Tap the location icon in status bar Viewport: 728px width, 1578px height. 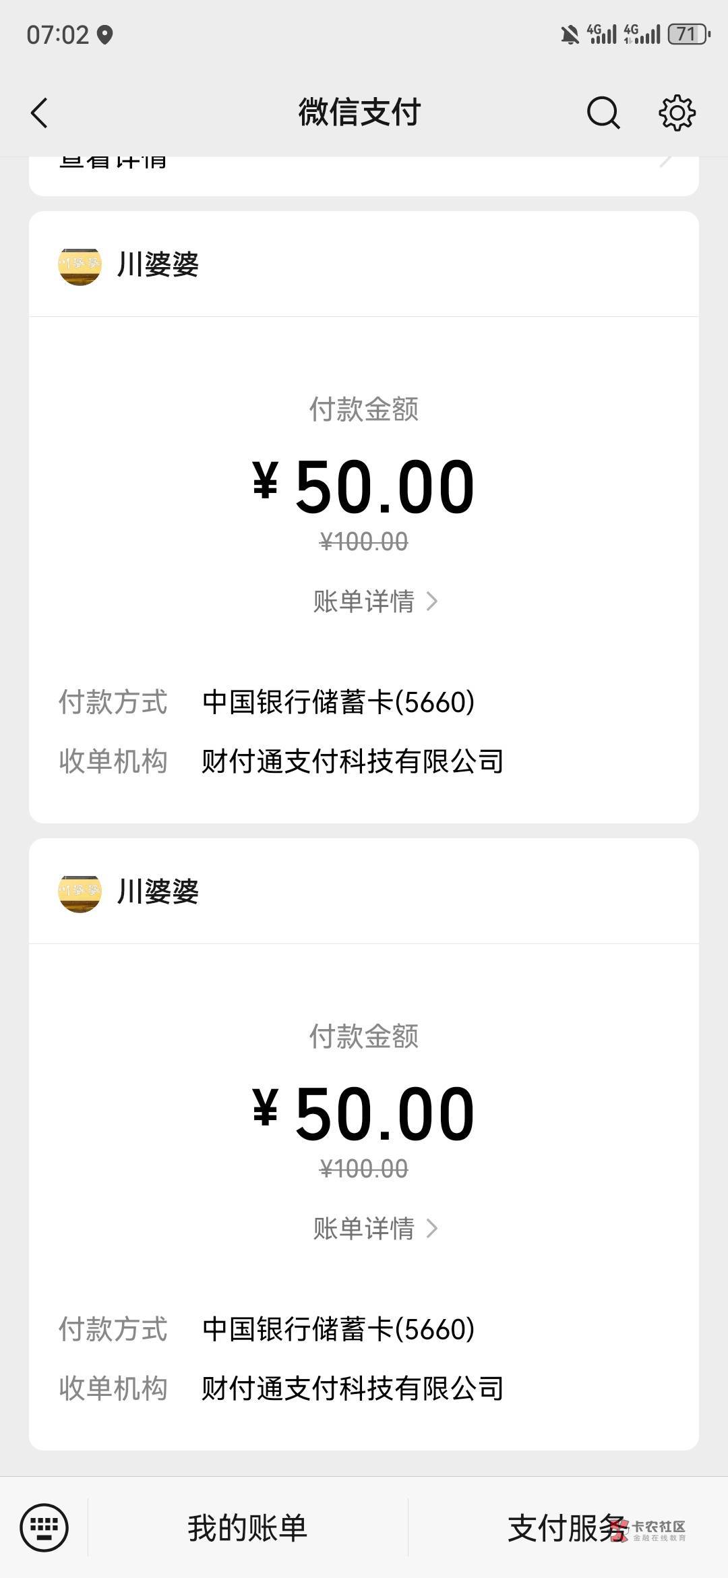click(104, 34)
